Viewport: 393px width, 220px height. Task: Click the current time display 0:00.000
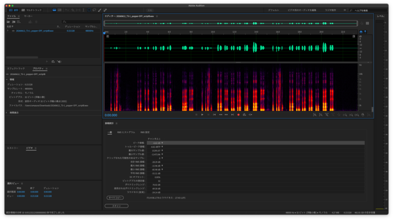(x=111, y=115)
